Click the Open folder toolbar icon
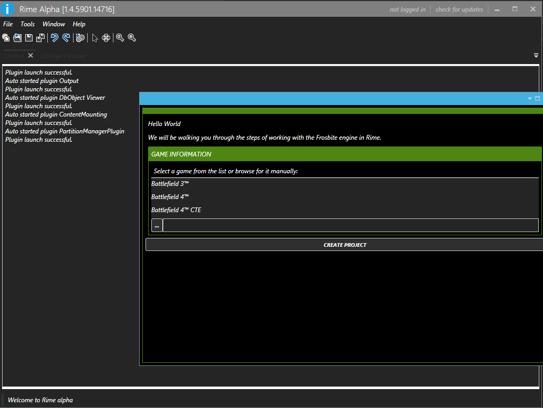Viewport: 543px width, 408px height. 17,38
